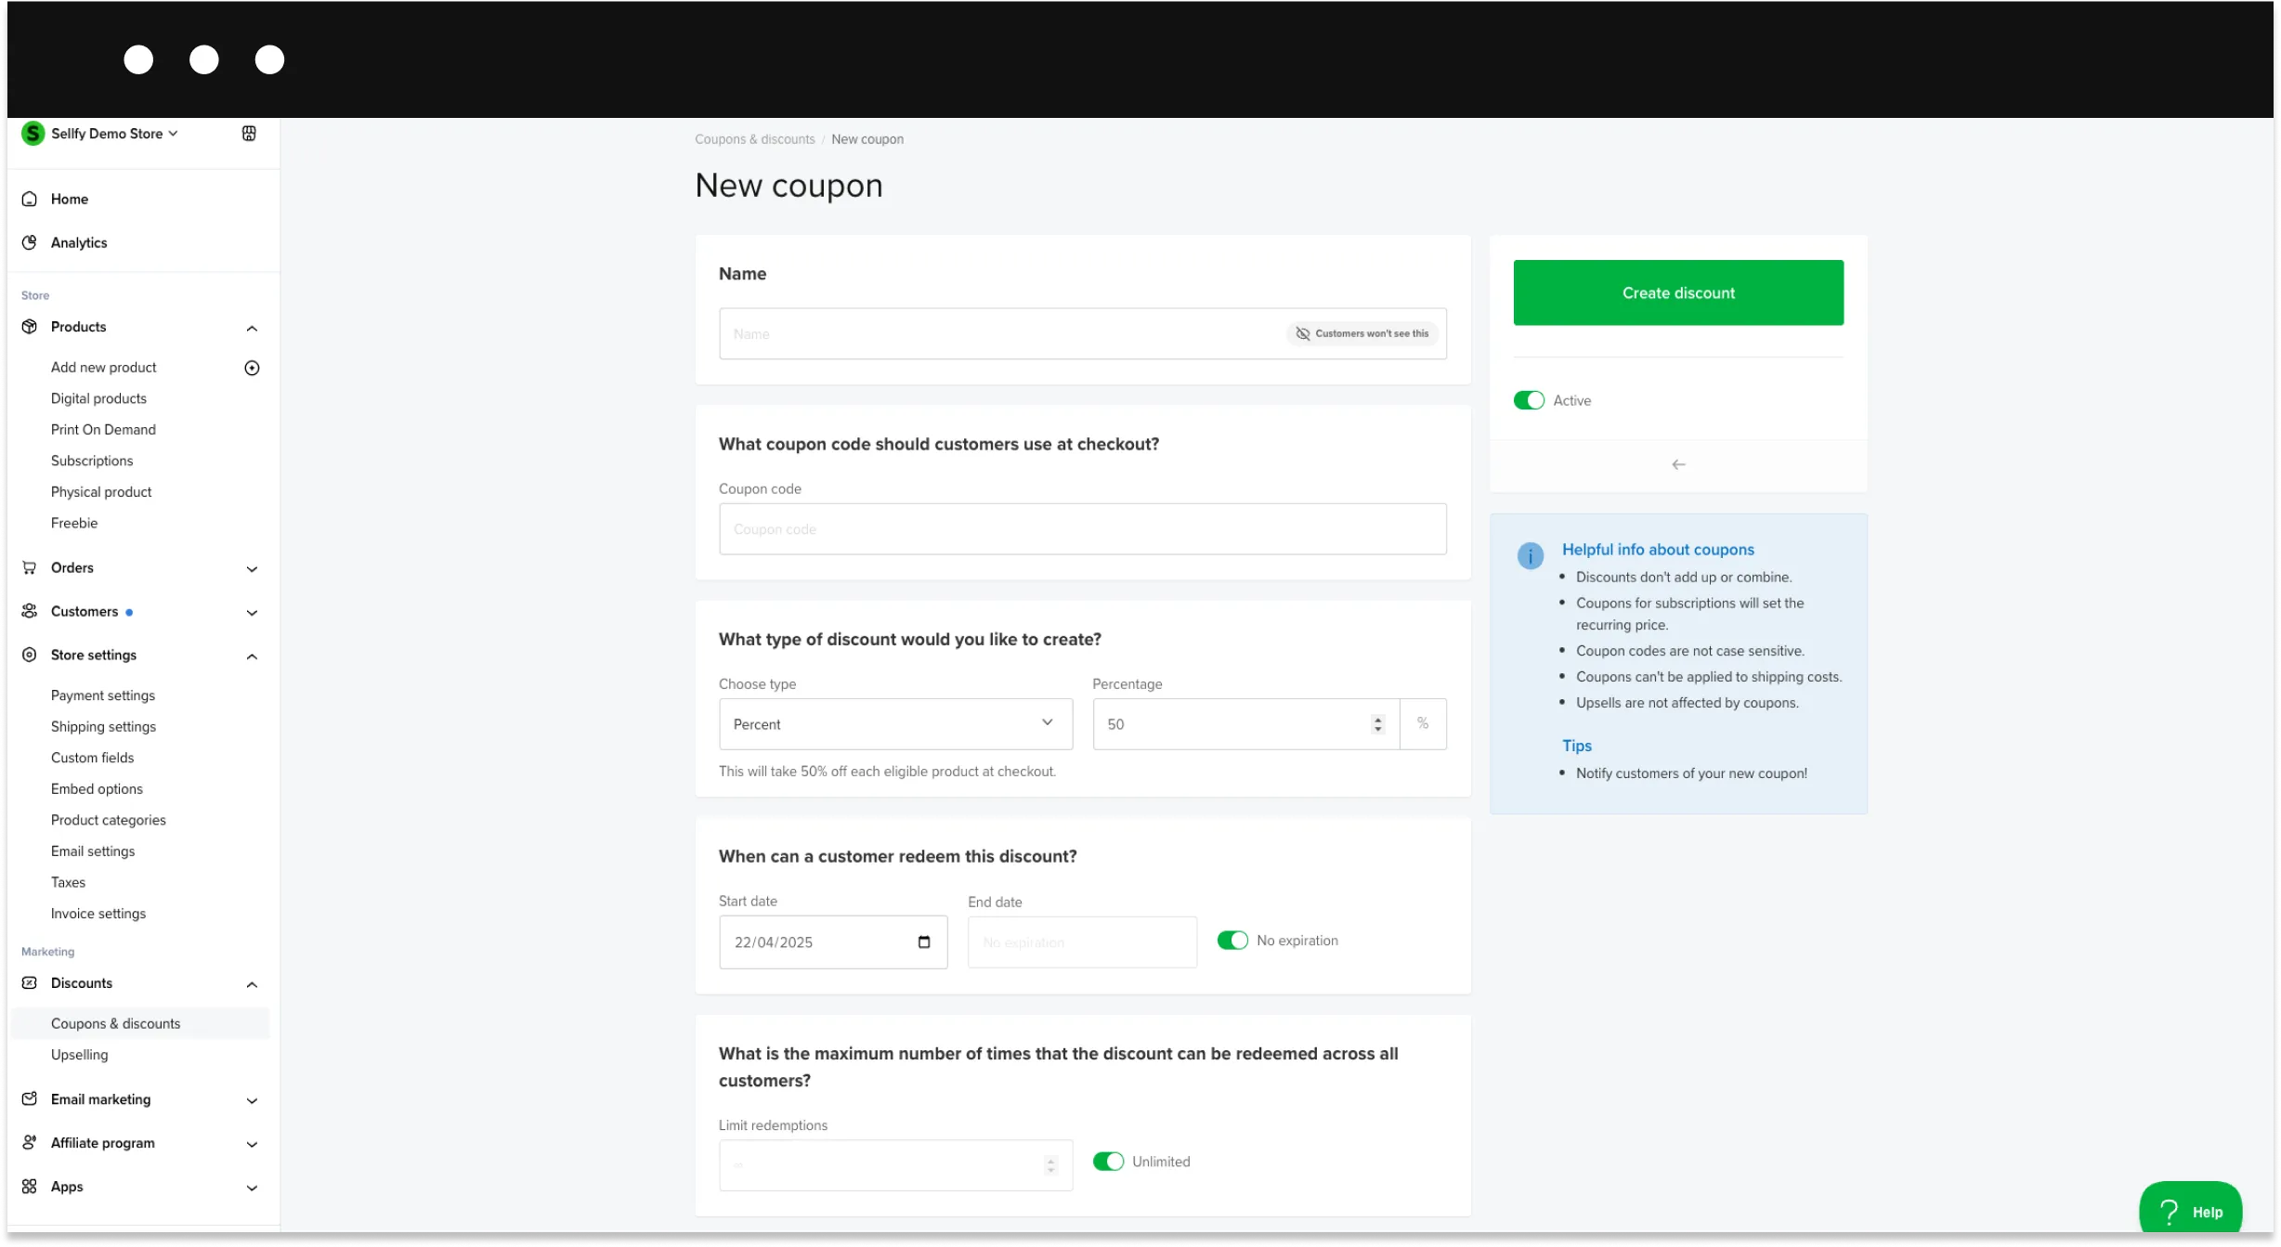Click the plus icon beside Add new product
This screenshot has width=2281, height=1247.
(x=252, y=368)
